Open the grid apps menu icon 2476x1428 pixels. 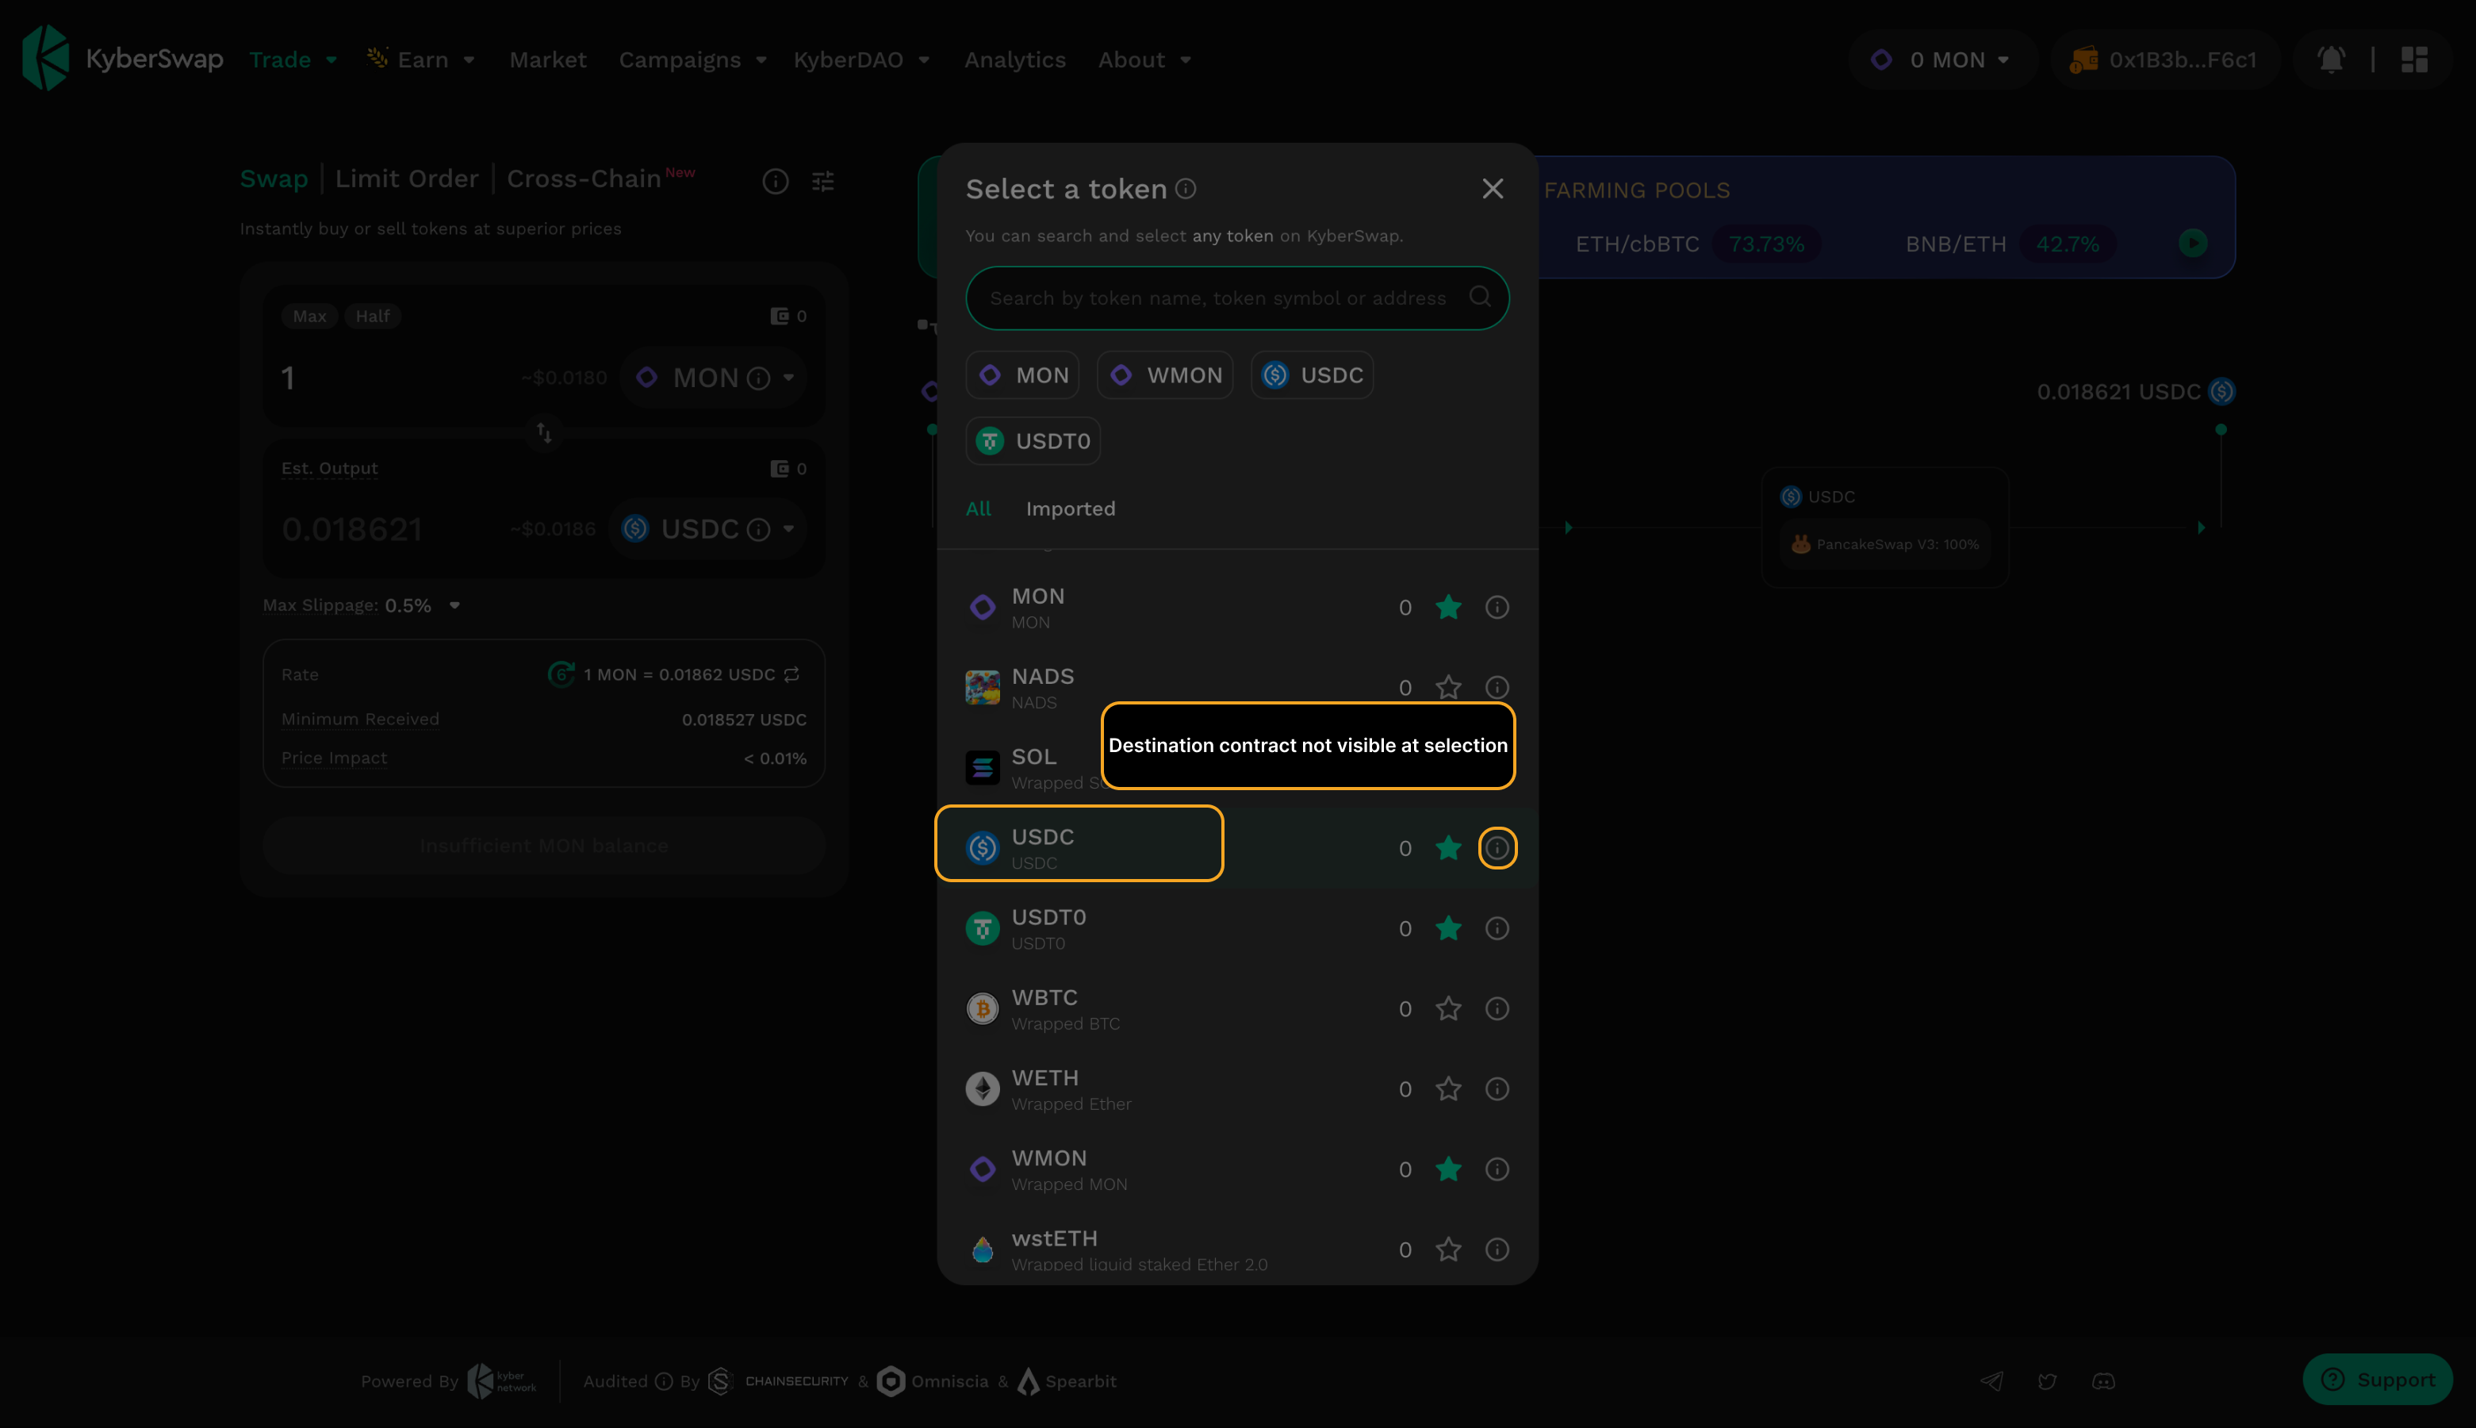pos(2413,59)
